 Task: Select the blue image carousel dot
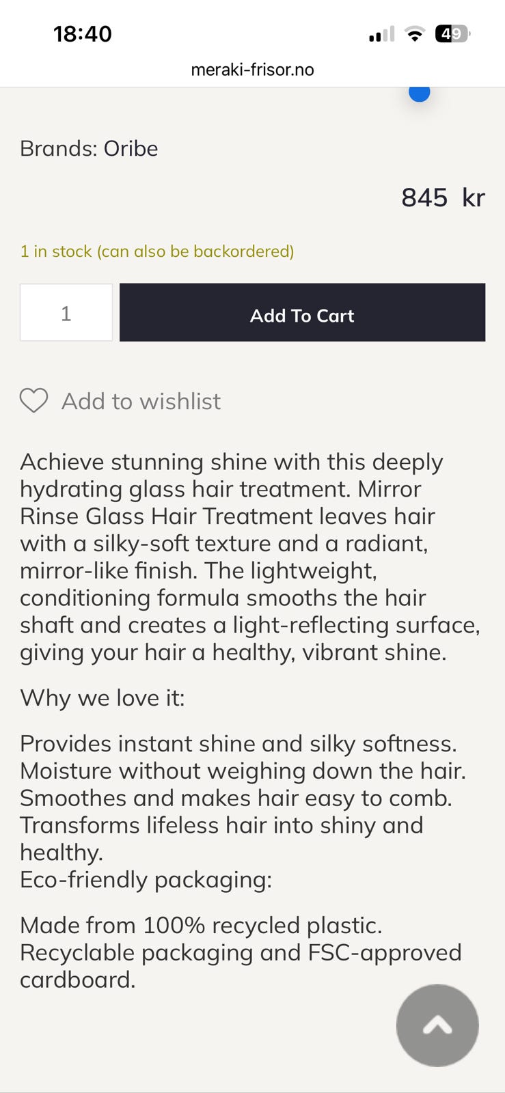pos(419,92)
